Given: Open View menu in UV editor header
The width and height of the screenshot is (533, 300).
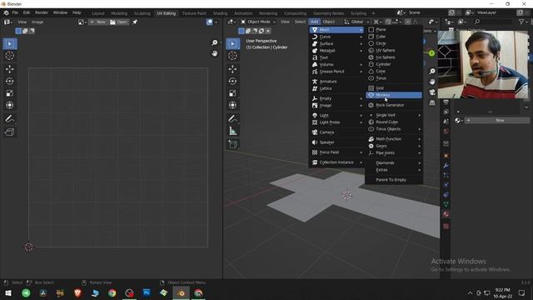Looking at the screenshot, I should point(22,22).
